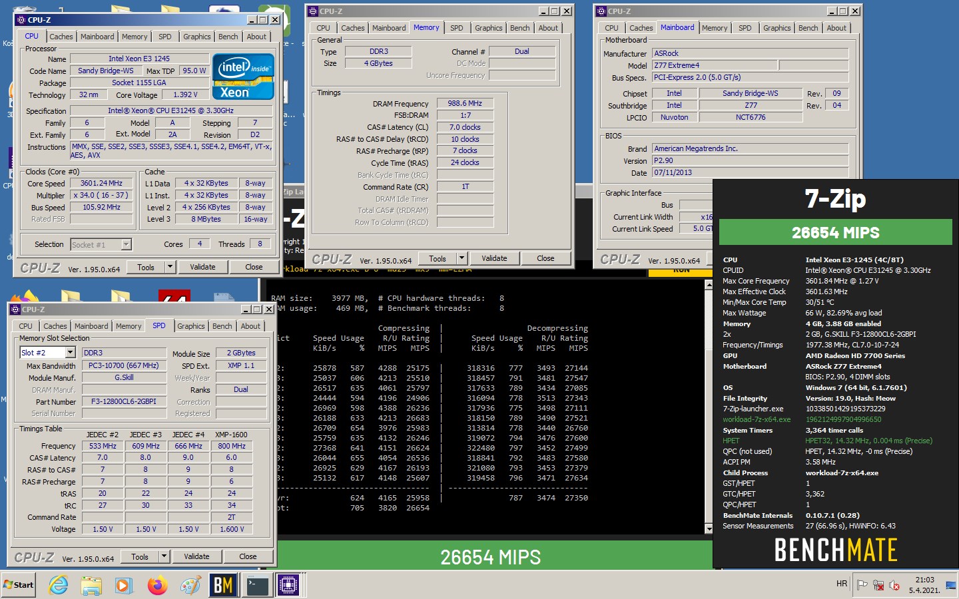Open the muted volume tray icon

[x=894, y=585]
